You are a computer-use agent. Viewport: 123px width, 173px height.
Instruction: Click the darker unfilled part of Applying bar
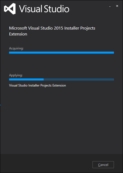point(79,80)
